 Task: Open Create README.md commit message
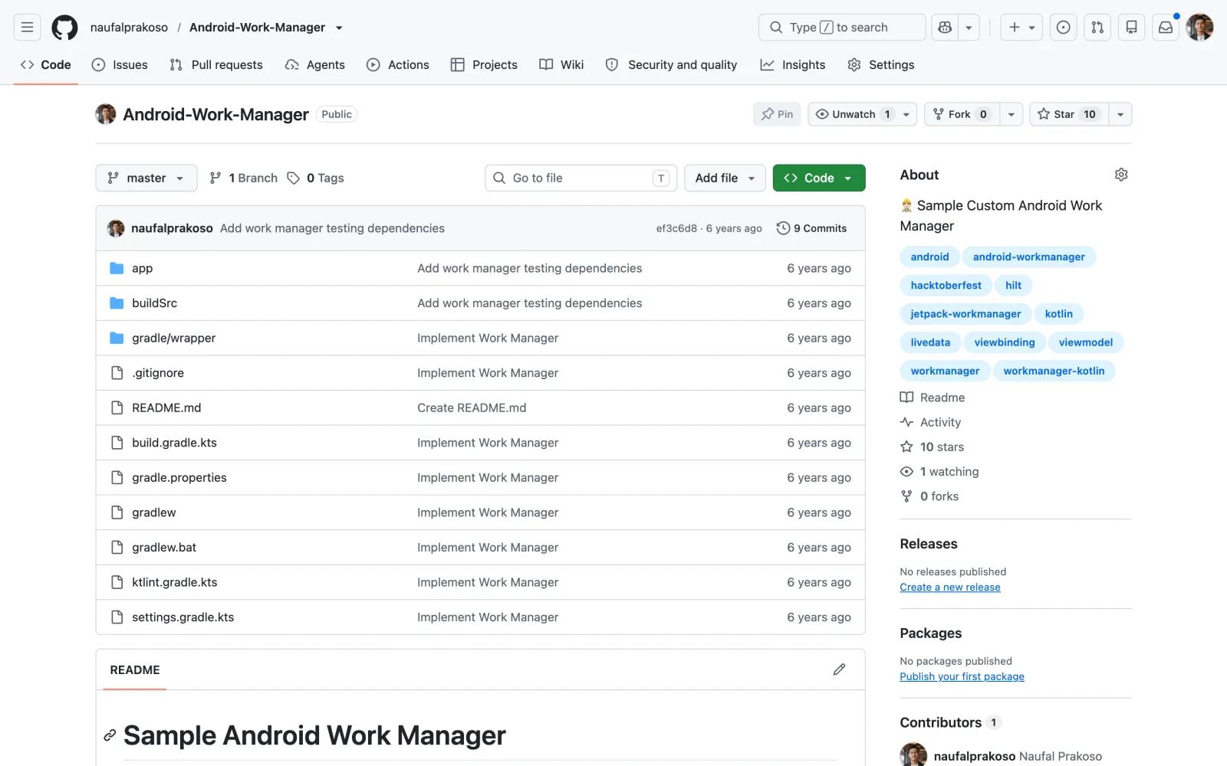[x=472, y=408]
